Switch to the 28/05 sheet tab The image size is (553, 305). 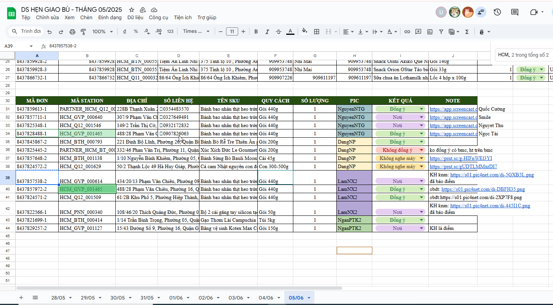click(62, 298)
